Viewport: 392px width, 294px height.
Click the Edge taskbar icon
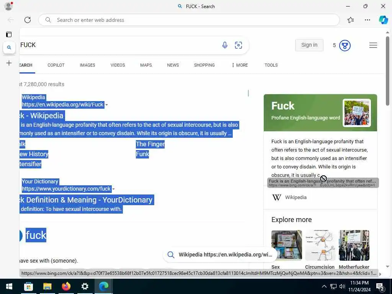pyautogui.click(x=103, y=286)
